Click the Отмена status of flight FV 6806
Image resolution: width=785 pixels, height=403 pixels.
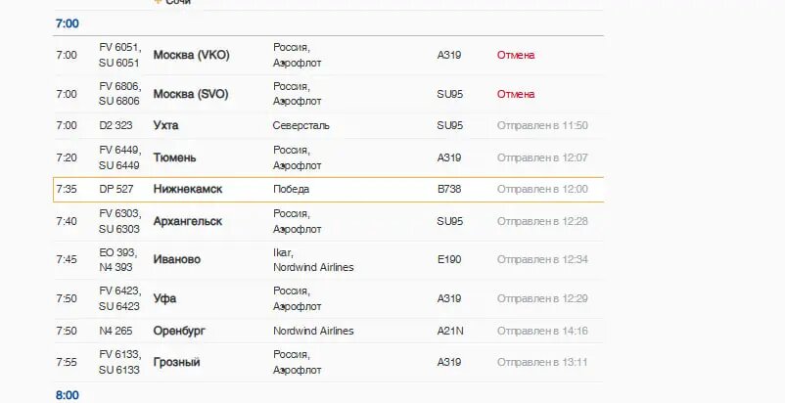pyautogui.click(x=516, y=94)
